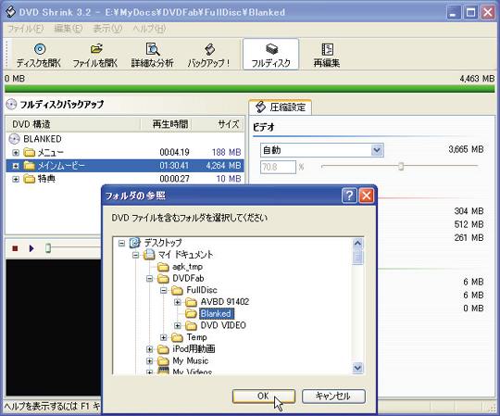This screenshot has height=416, width=500.
Task: Open the ヘルプ(H) menu
Action: coord(149,29)
